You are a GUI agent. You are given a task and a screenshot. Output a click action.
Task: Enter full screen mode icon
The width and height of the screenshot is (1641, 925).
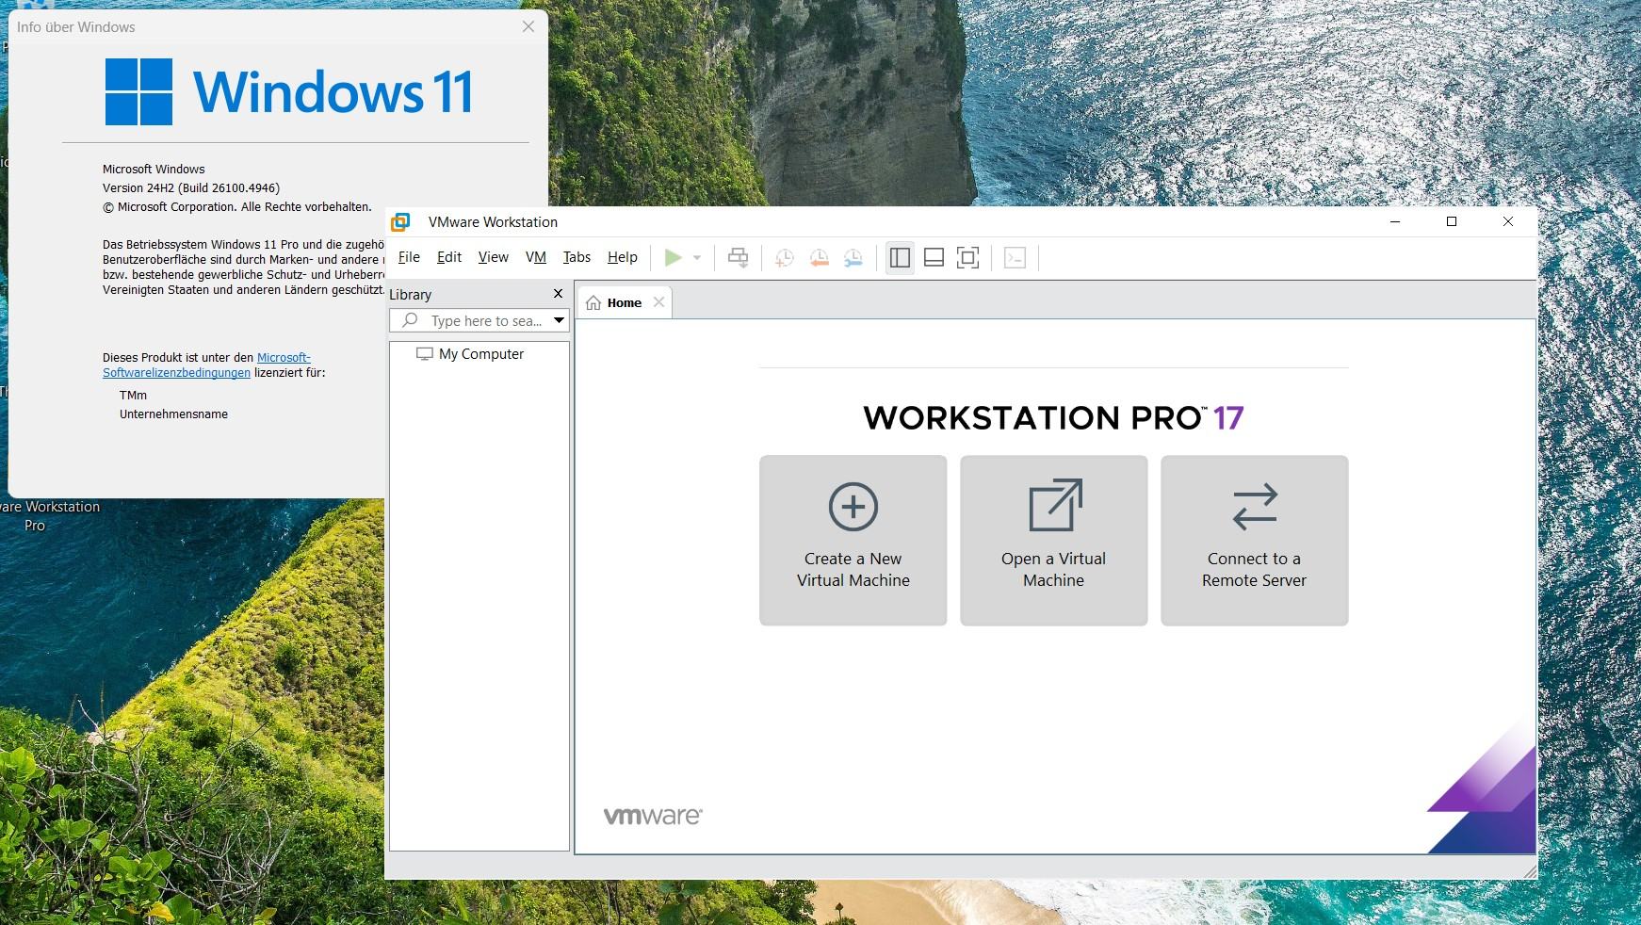coord(967,257)
